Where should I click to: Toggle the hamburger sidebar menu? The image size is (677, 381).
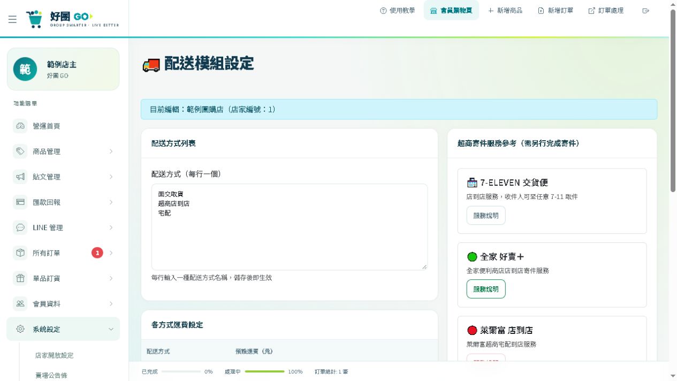point(12,19)
